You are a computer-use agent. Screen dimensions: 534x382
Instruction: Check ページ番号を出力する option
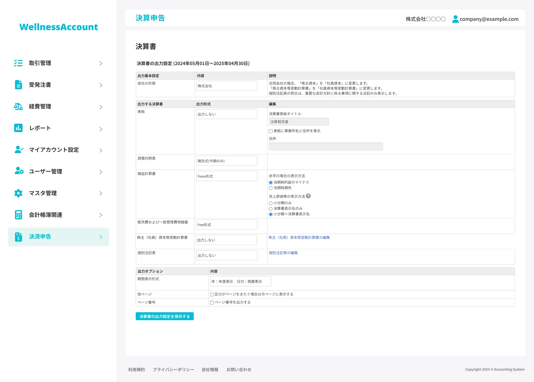pos(212,302)
